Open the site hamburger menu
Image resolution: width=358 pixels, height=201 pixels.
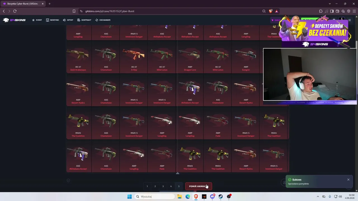[349, 20]
